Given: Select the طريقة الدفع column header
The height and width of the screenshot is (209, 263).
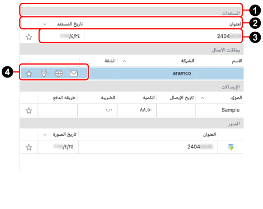Looking at the screenshot, I should pos(64,97).
